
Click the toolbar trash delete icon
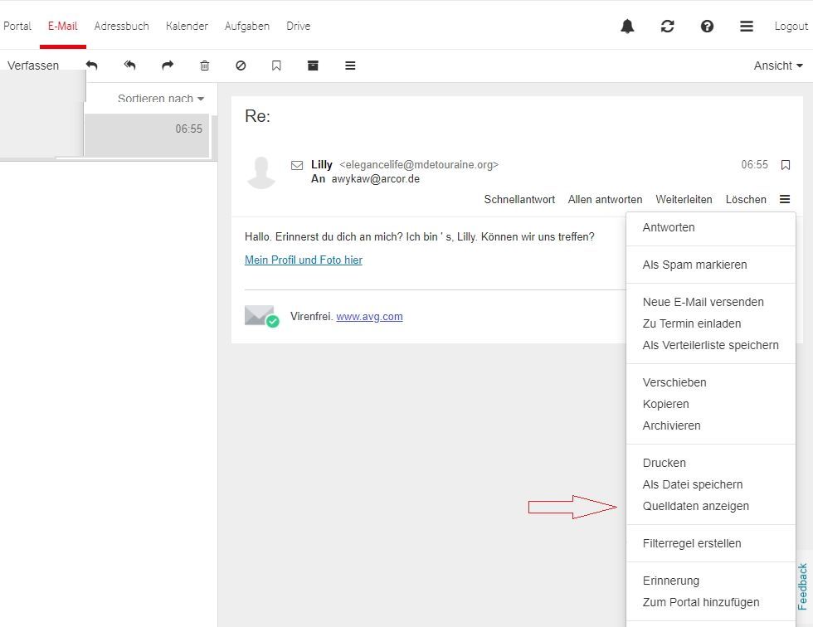205,66
